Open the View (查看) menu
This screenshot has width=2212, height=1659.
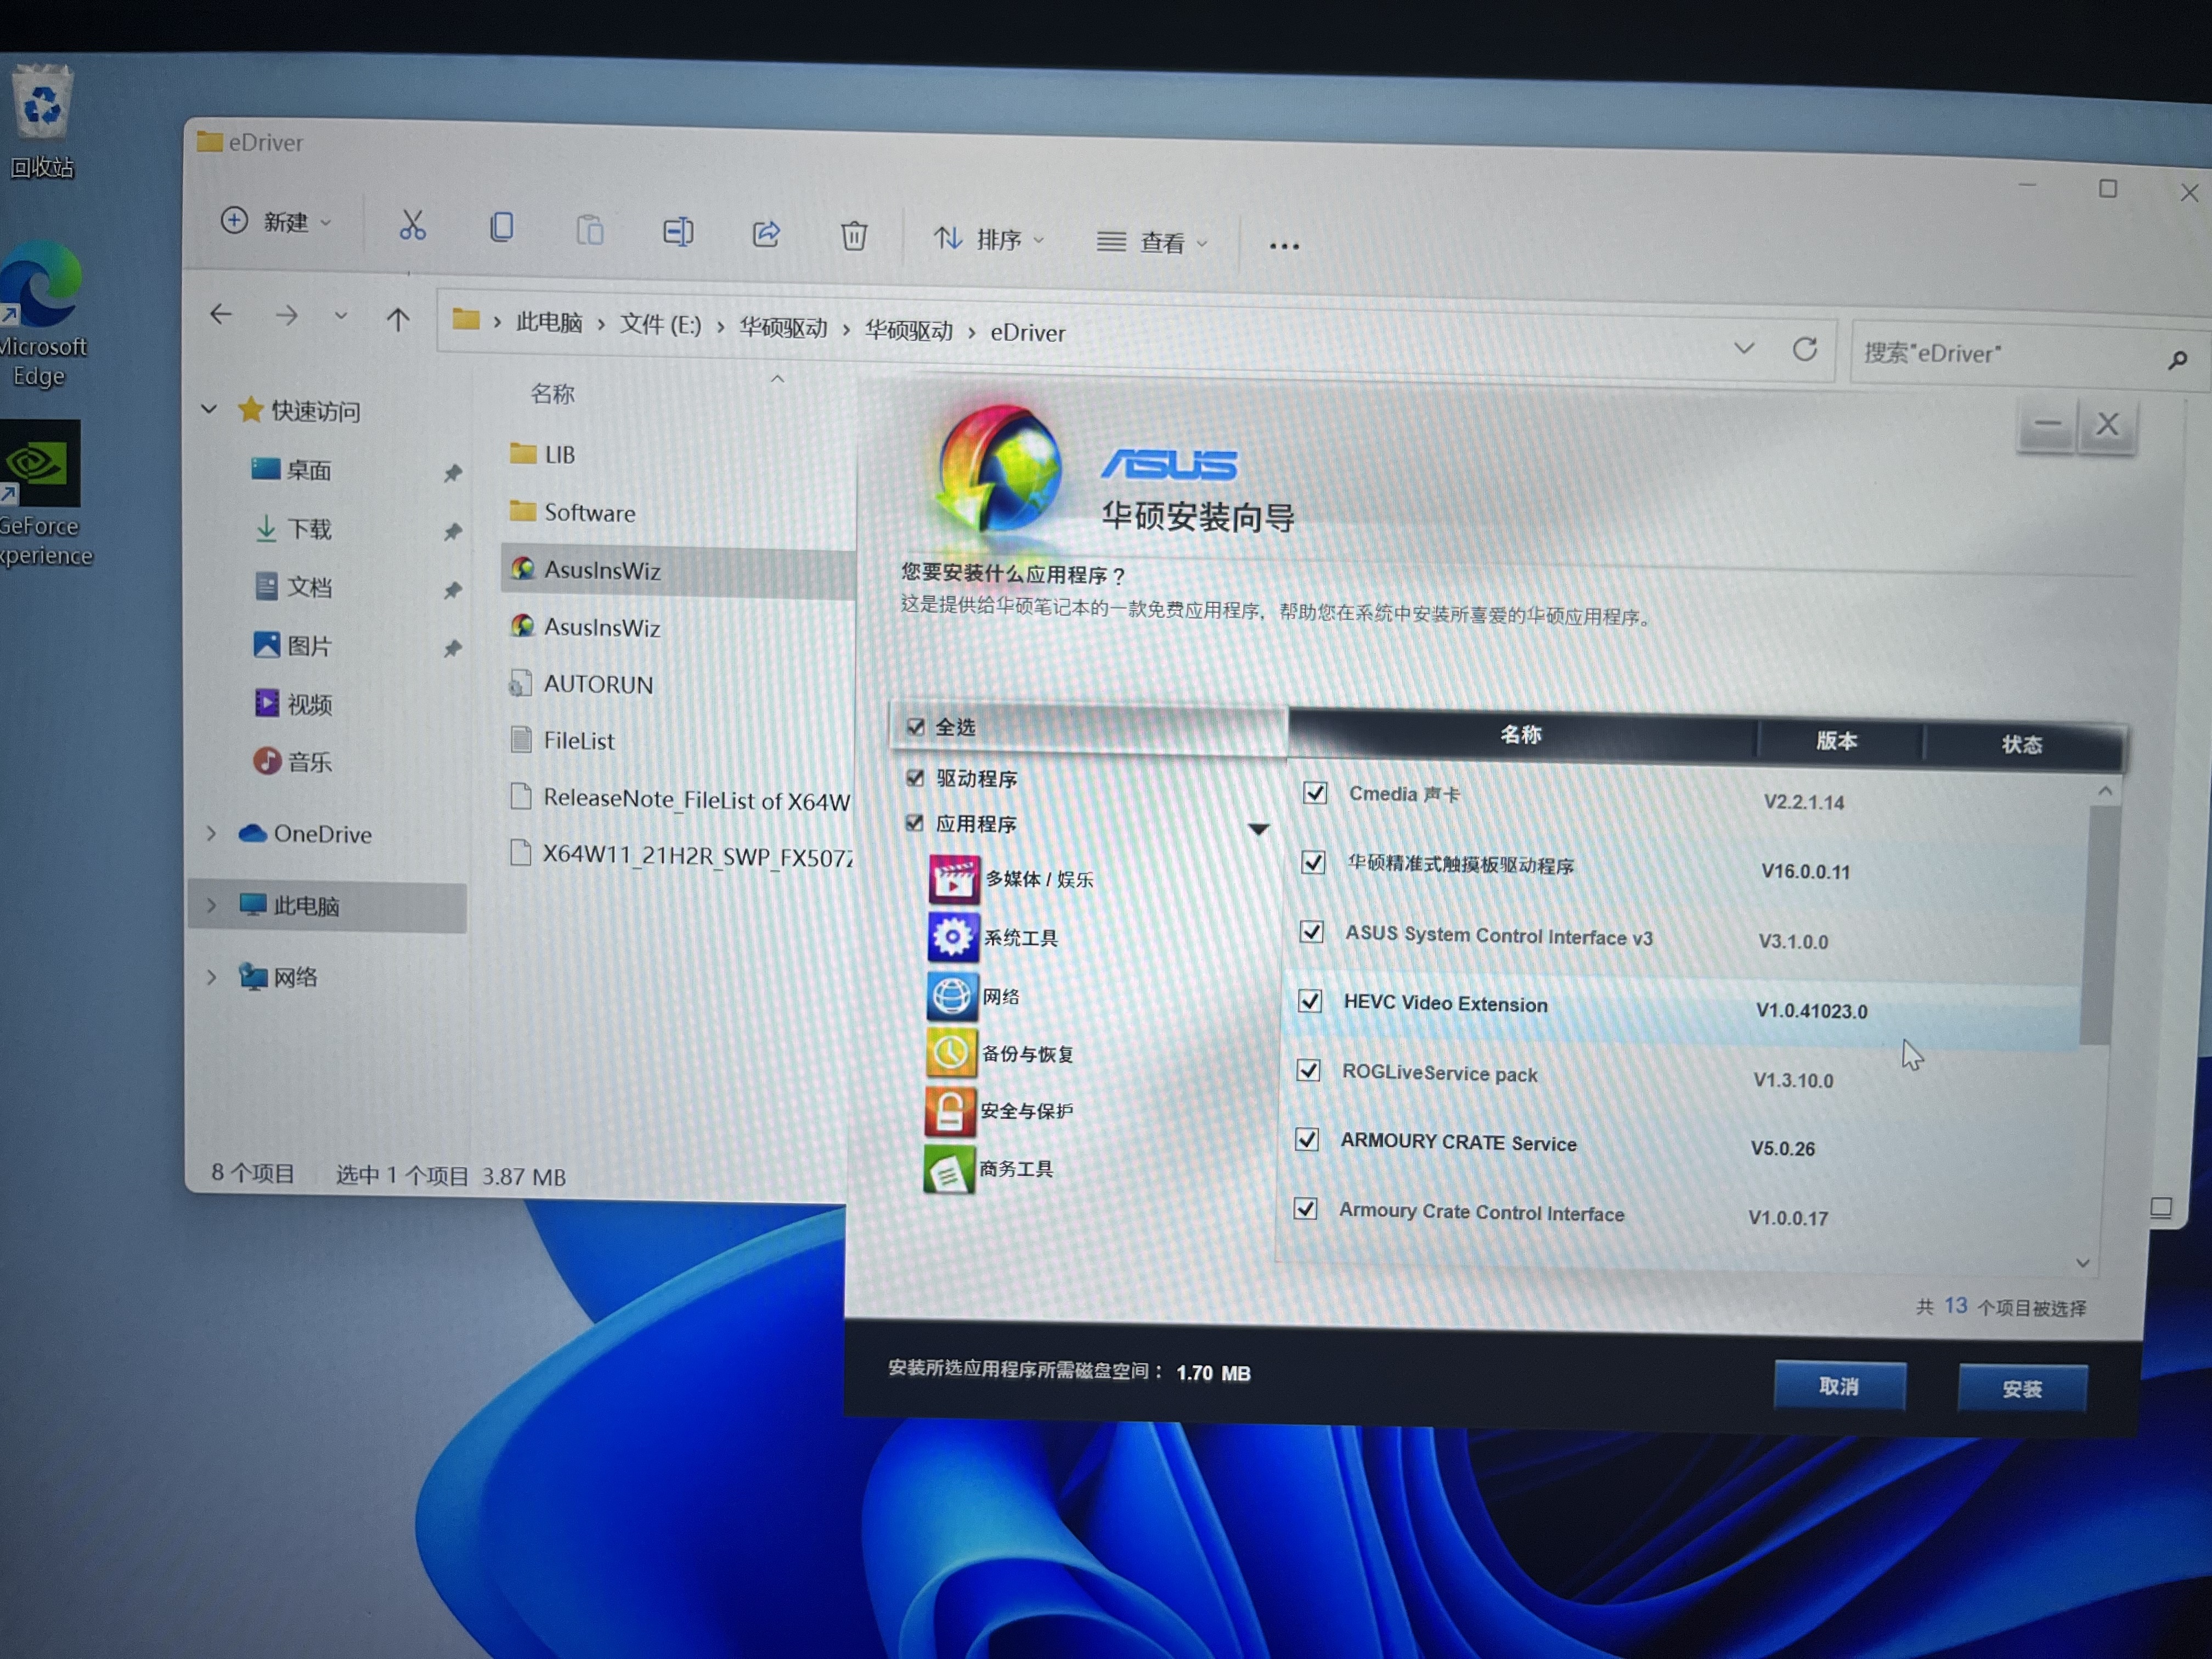tap(1152, 242)
